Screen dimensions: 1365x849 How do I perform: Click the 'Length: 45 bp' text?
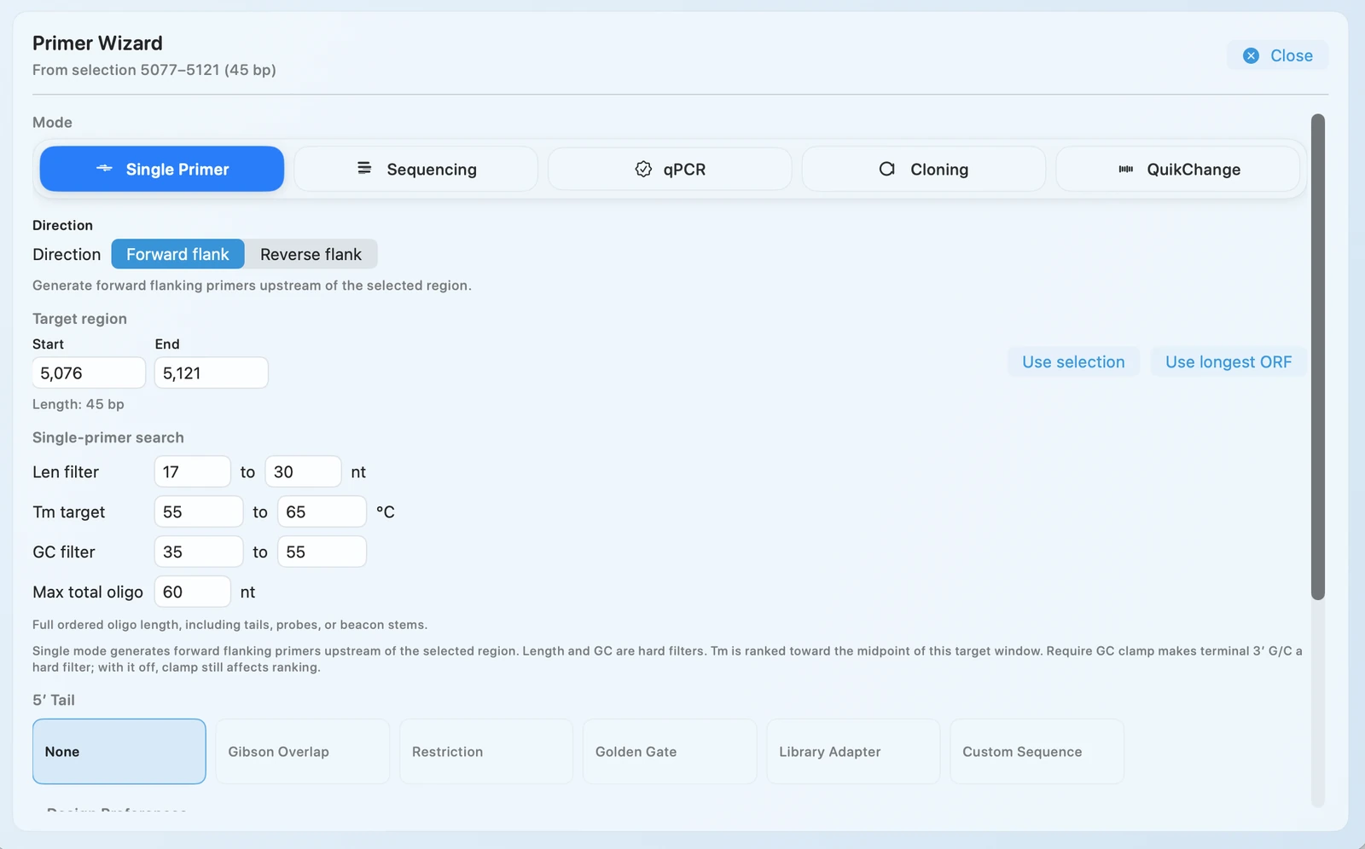pos(78,404)
